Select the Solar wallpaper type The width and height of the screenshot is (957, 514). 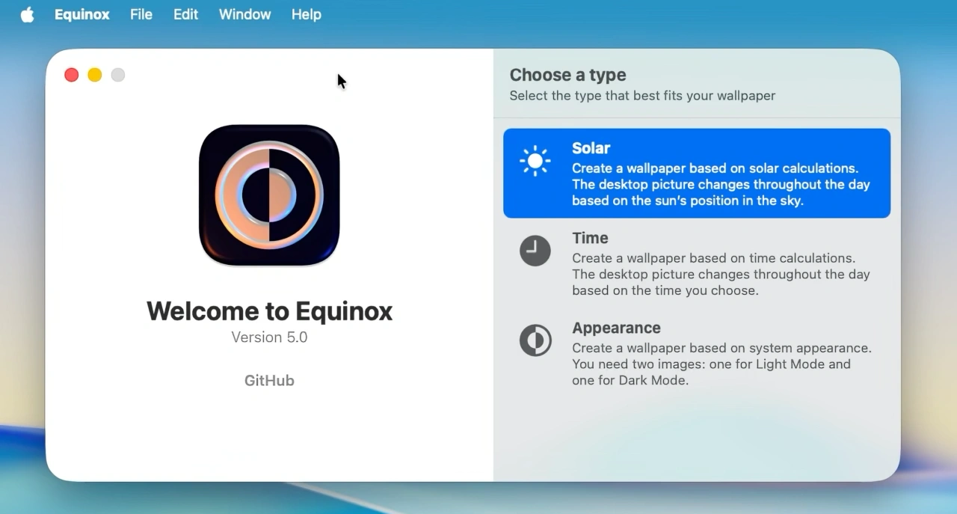[x=695, y=173]
